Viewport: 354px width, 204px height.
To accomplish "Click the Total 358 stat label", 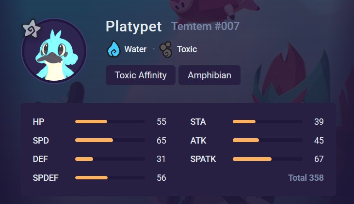I will coord(306,178).
